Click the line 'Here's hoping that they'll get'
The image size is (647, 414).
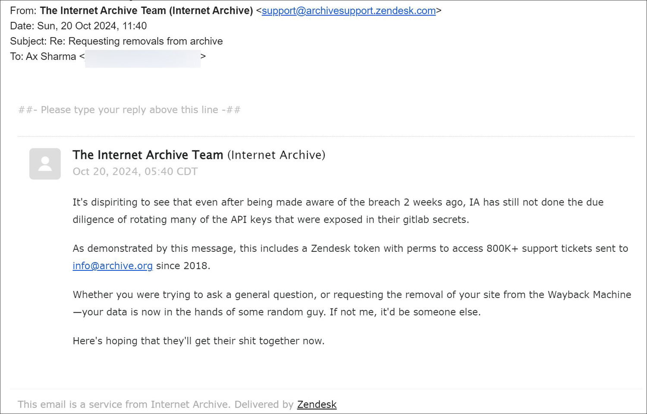(198, 341)
